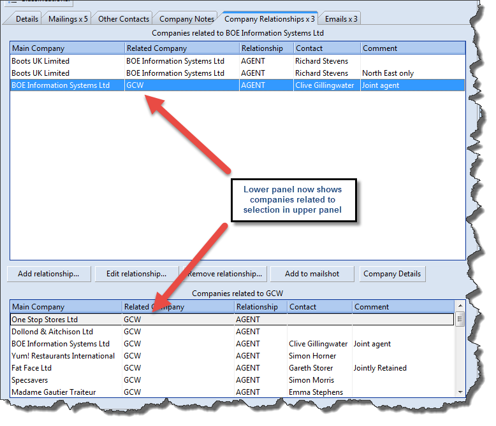This screenshot has height=426, width=496.
Task: Sort upper panel by Main Company header
Action: 68,48
